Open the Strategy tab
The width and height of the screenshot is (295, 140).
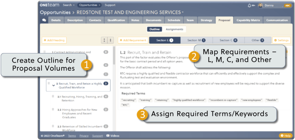tap(206, 20)
